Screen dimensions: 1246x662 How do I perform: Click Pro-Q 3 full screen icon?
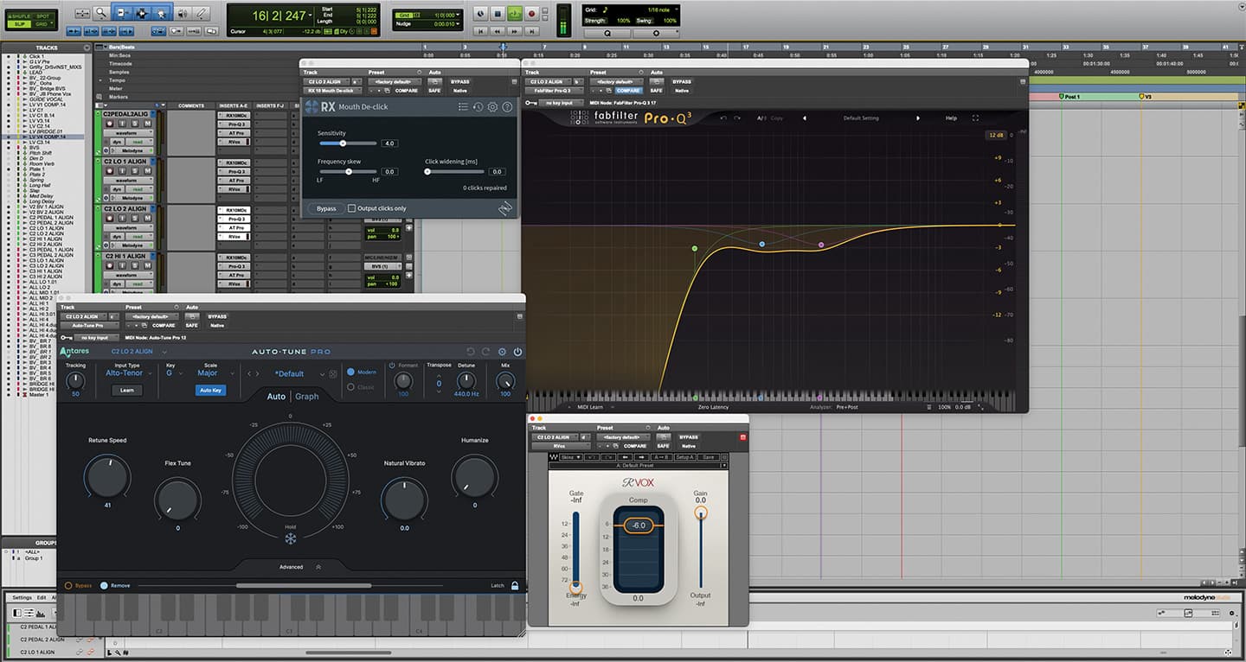(x=975, y=118)
